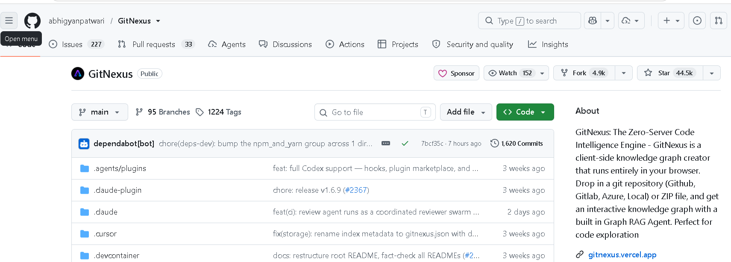Switch to the Issues tab
Screen dimensions: 731x262
(76, 44)
